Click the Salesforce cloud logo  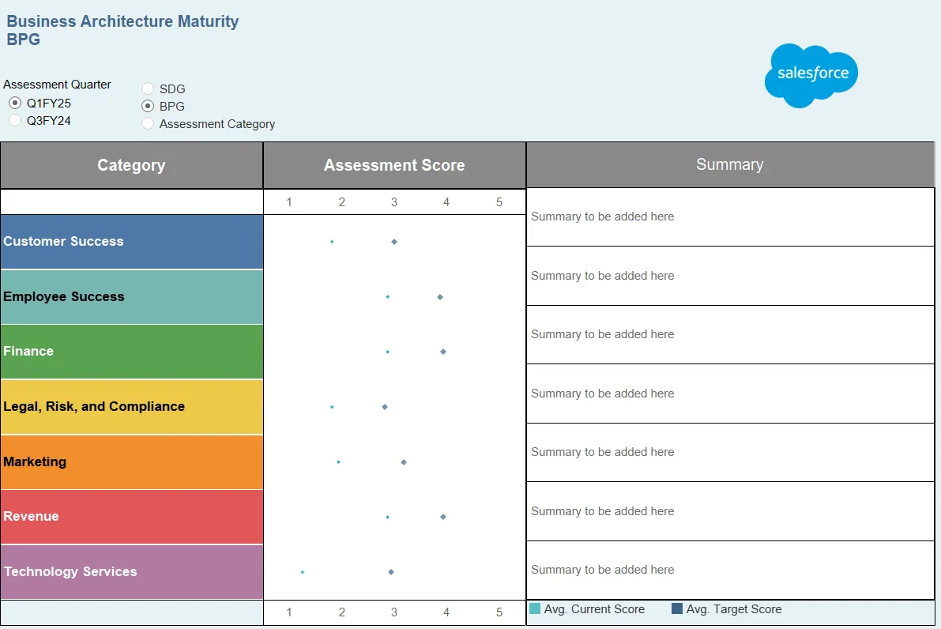point(811,76)
